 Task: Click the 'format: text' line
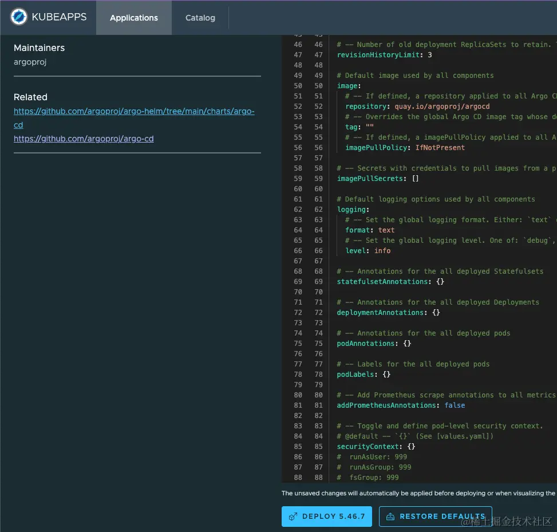pyautogui.click(x=370, y=230)
